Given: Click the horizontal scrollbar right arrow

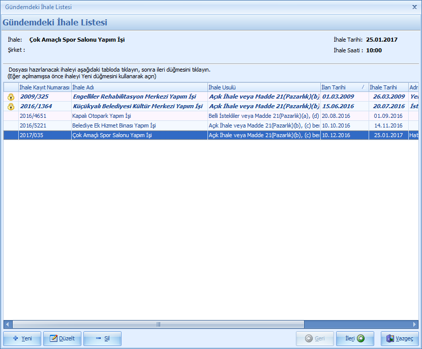Looking at the screenshot, I should (415, 325).
